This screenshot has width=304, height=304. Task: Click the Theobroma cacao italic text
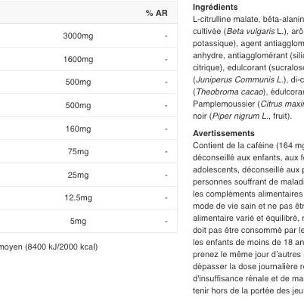(x=229, y=92)
